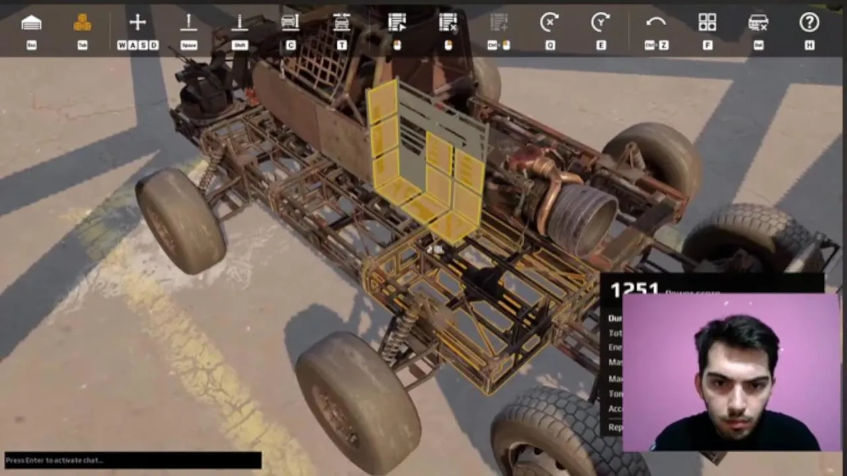Open the four-squares grid icon (F)
Screen dimensions: 847x476
707,23
